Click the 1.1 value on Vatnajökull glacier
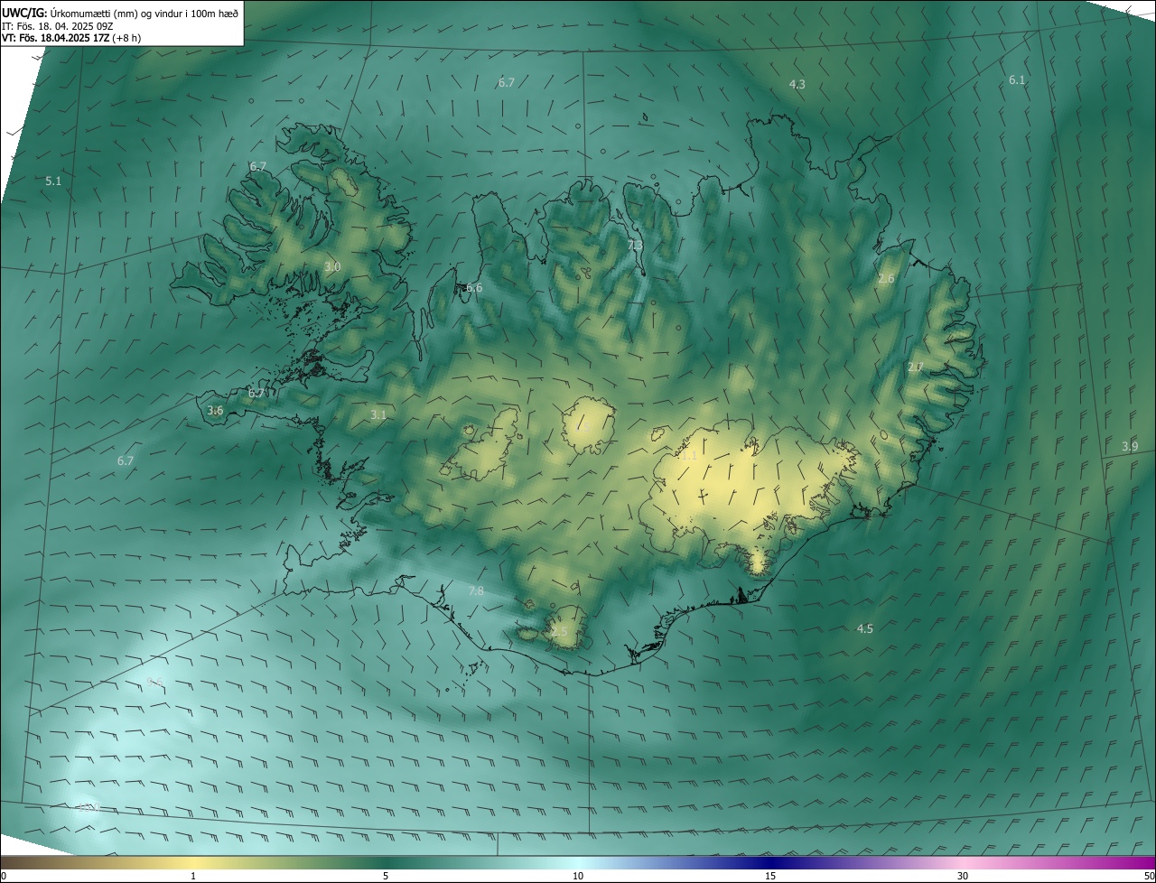 coord(688,457)
